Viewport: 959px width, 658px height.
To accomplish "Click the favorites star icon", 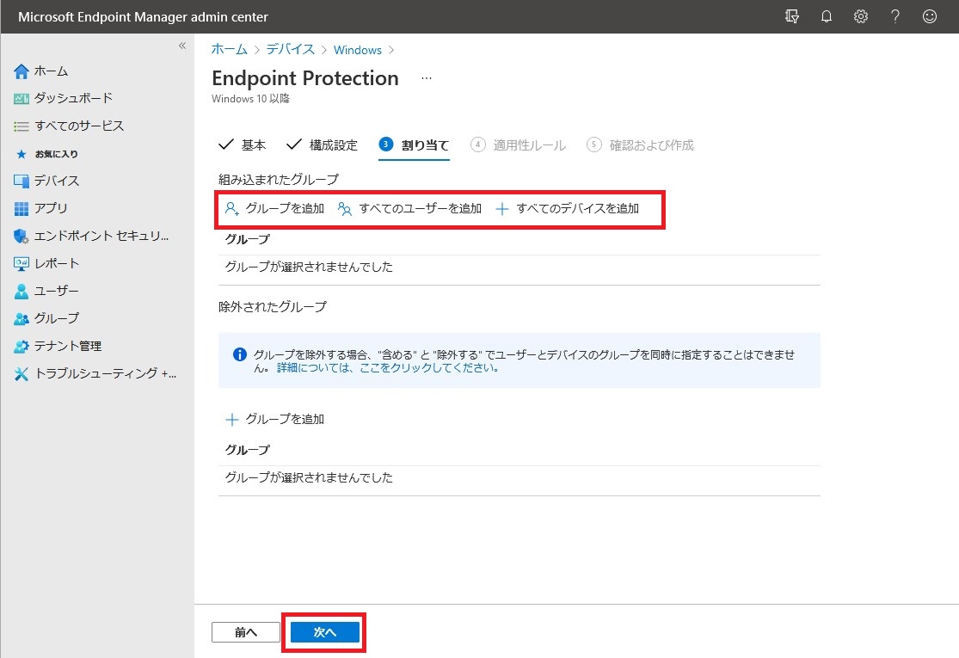I will 22,154.
